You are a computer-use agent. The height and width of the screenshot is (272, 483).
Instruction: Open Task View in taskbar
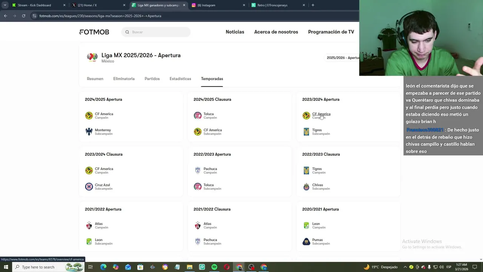[x=91, y=267]
